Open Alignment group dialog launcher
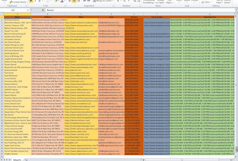The image size is (238, 161). (x=113, y=6)
